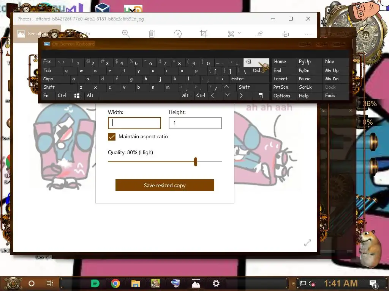The height and width of the screenshot is (291, 389).
Task: Open the Start button on taskbar
Action: tap(13, 283)
